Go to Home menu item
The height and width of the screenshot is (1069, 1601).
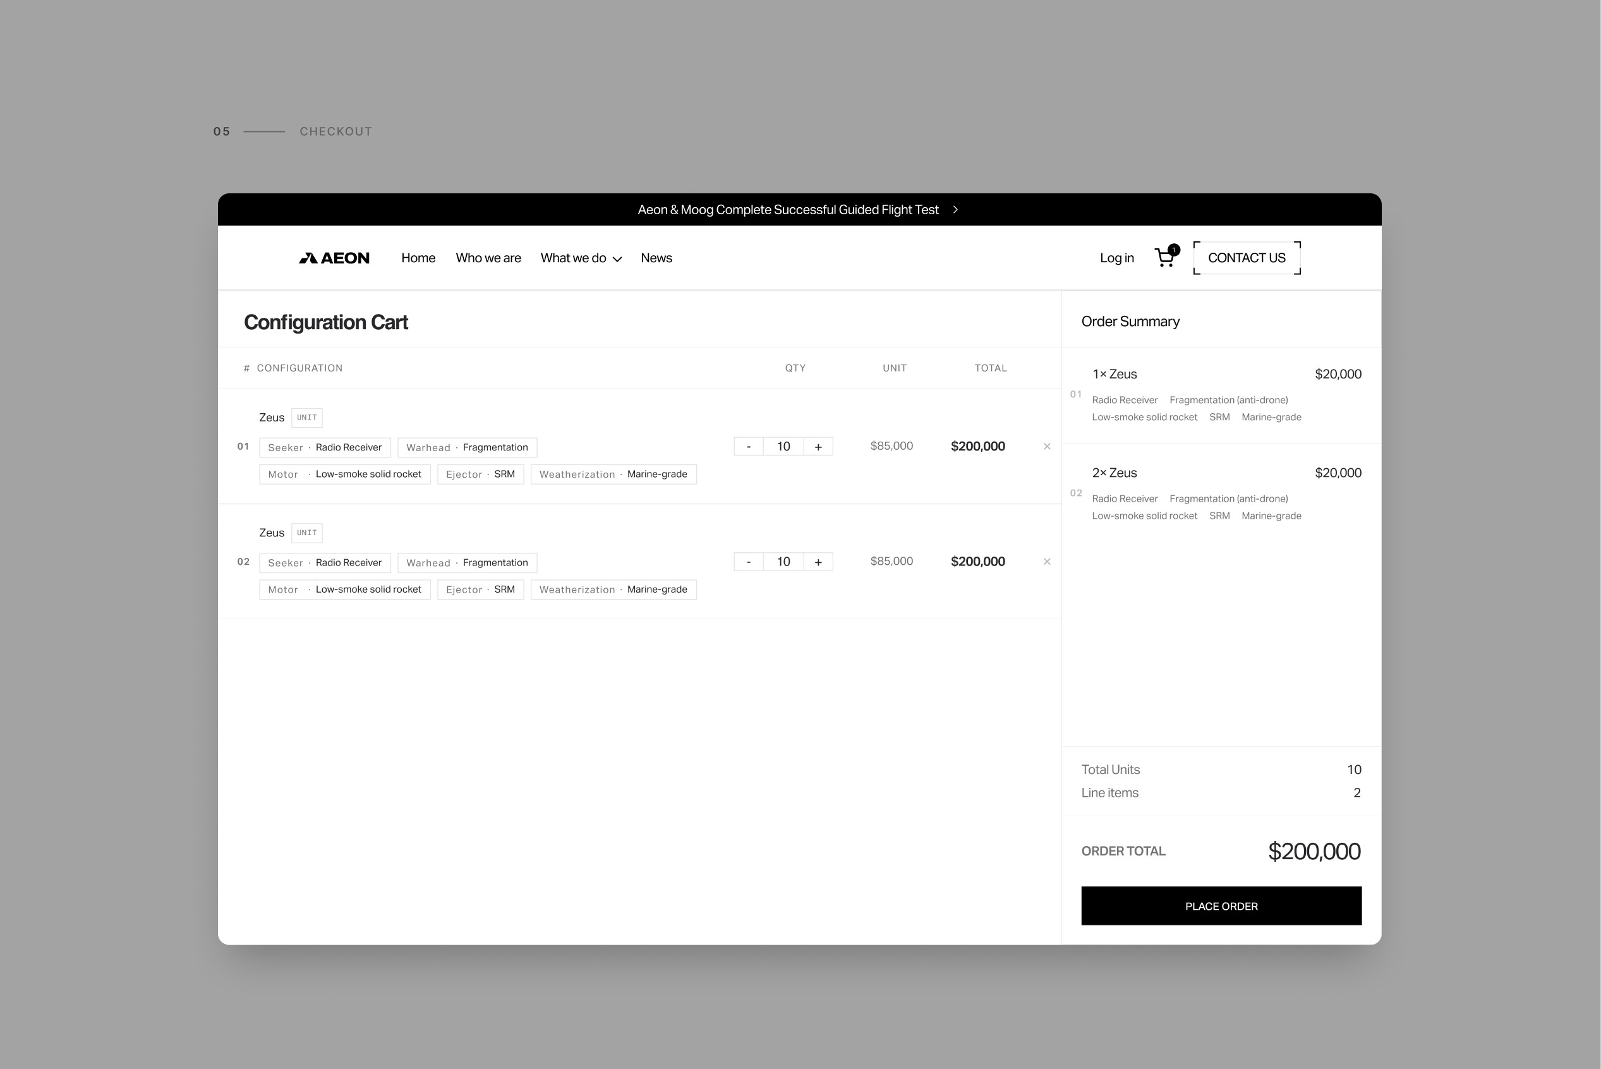418,258
